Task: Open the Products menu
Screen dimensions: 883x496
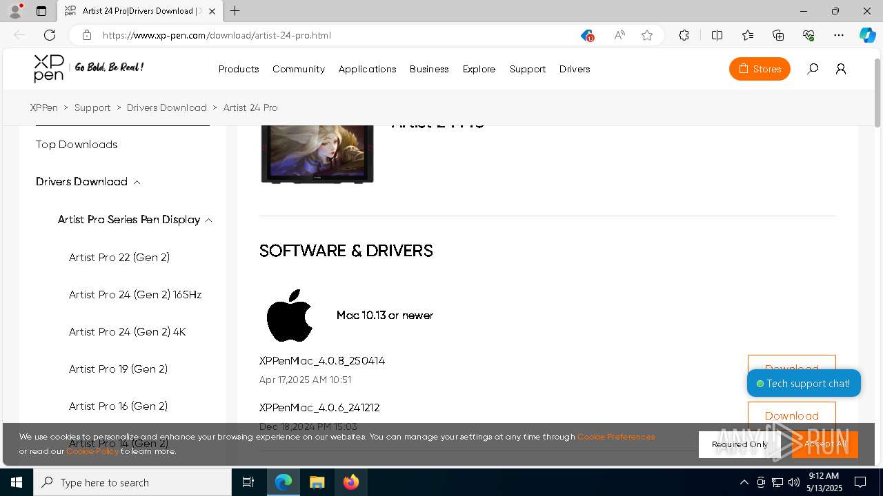Action: click(x=239, y=69)
